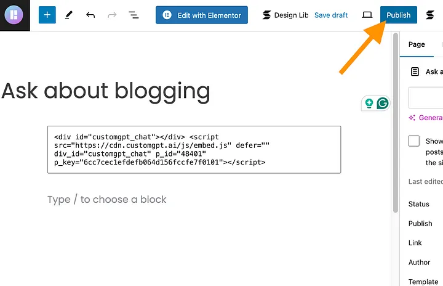Click the 'Type / to choose a block' placeholder
The image size is (443, 286).
tap(107, 200)
